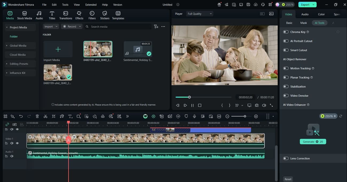The height and width of the screenshot is (182, 347).
Task: Expand Influence Kit section
Action: click(7, 73)
